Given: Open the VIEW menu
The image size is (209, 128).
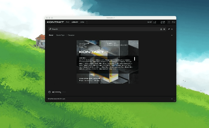Looking at the screenshot, I should coord(82,22).
